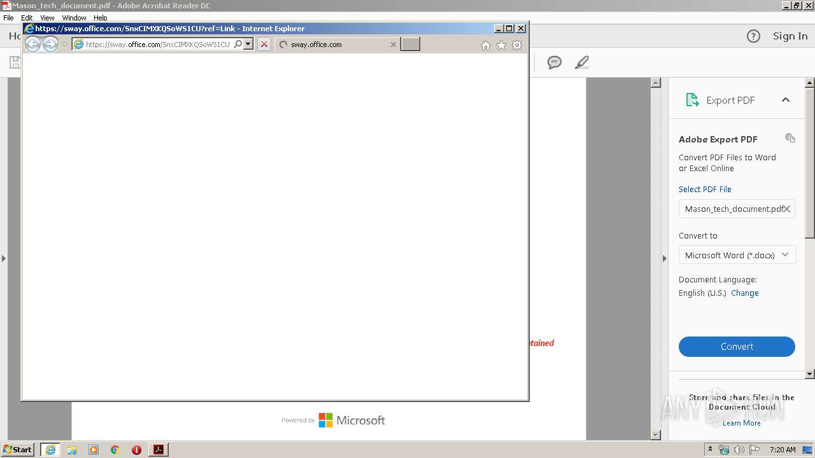815x458 pixels.
Task: Collapse the Export PDF section chevron
Action: (786, 100)
